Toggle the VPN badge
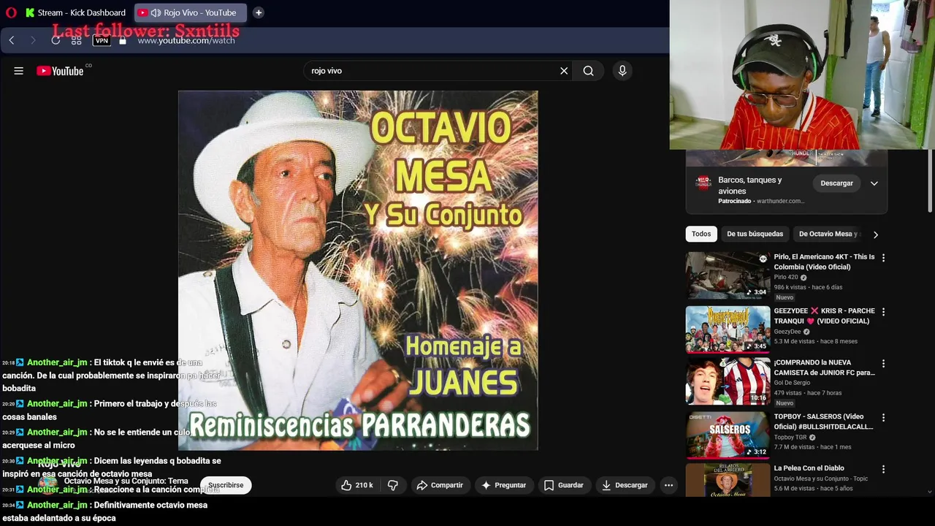Viewport: 935px width, 526px height. tap(102, 40)
